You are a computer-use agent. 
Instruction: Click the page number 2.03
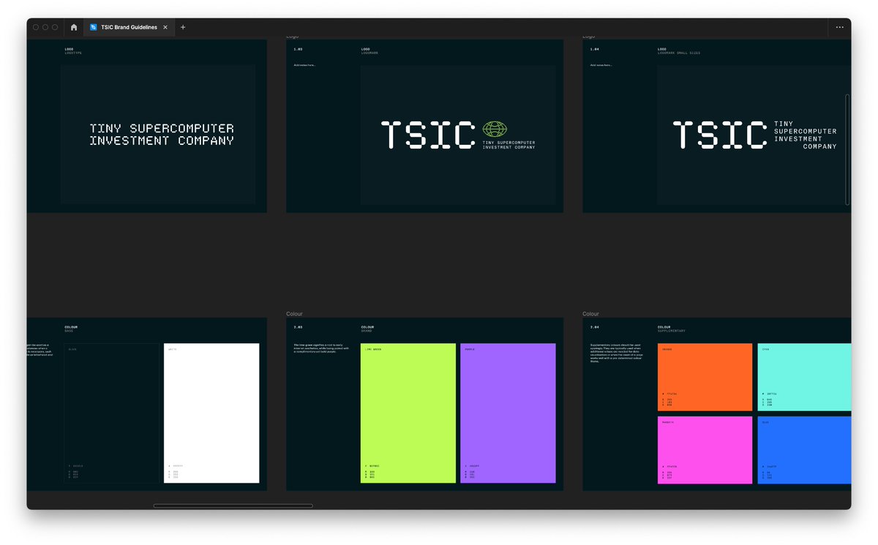click(x=298, y=327)
